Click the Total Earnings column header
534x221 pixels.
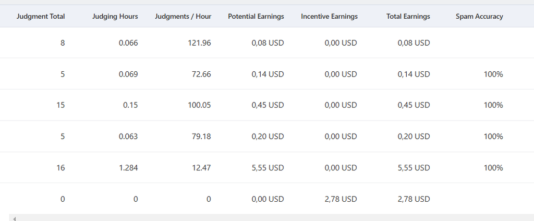408,16
